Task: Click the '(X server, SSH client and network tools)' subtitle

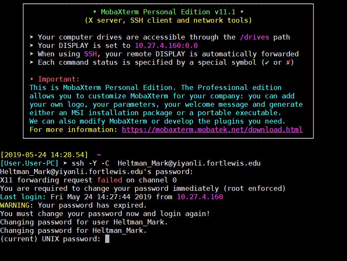Action: click(168, 20)
